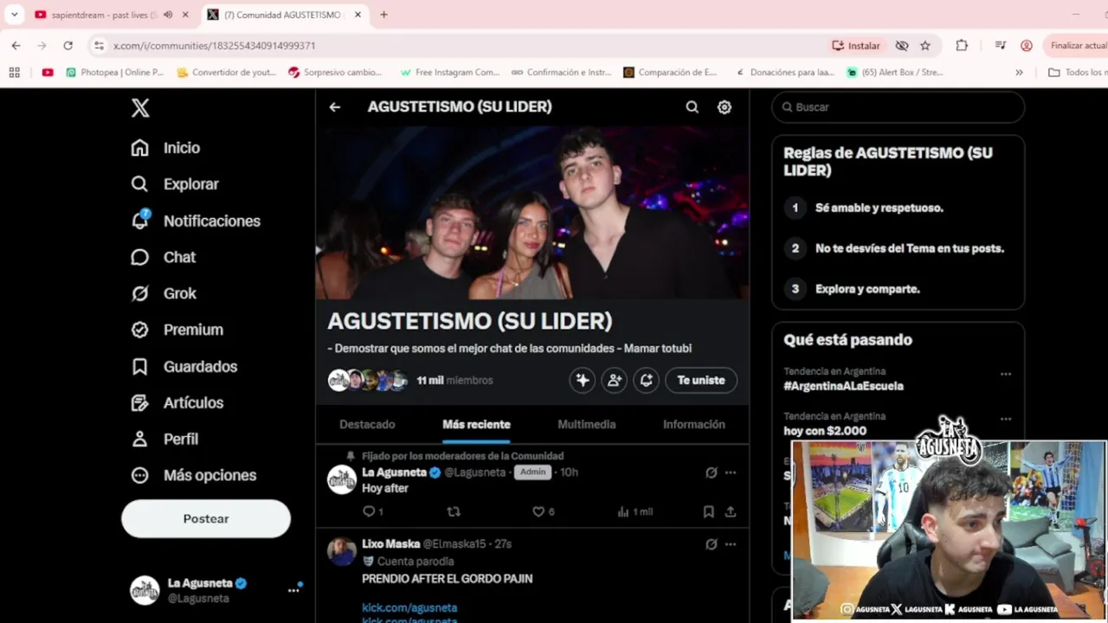The image size is (1108, 623).
Task: Go back with the community header arrow
Action: coord(335,107)
